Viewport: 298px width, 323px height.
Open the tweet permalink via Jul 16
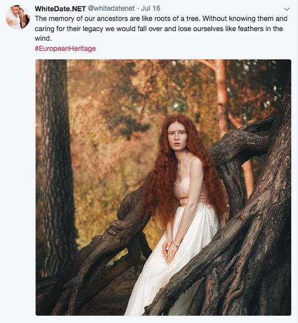pyautogui.click(x=150, y=8)
